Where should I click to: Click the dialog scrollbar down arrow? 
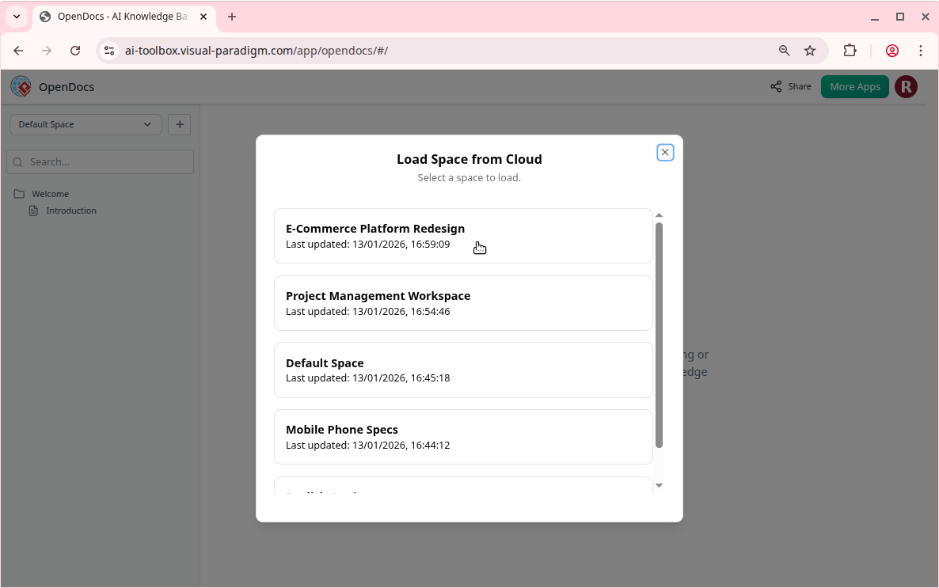[x=659, y=484]
